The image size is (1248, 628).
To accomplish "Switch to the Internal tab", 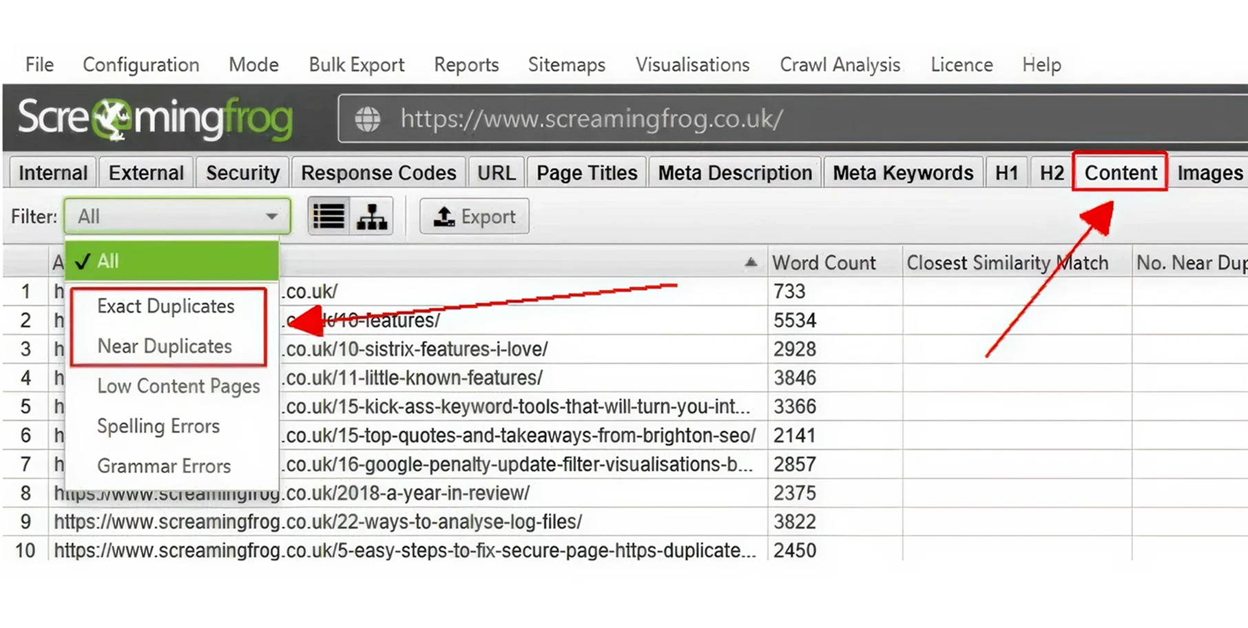I will pyautogui.click(x=53, y=173).
